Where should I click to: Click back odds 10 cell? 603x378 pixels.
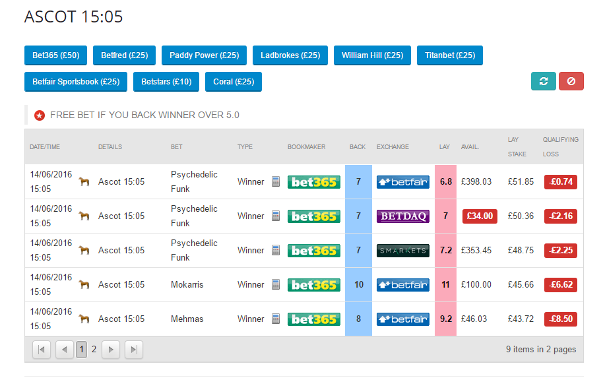coord(358,284)
